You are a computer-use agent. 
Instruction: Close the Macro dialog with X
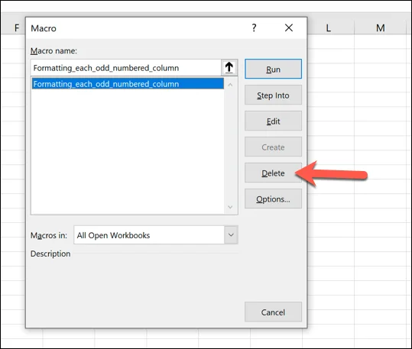click(x=289, y=27)
